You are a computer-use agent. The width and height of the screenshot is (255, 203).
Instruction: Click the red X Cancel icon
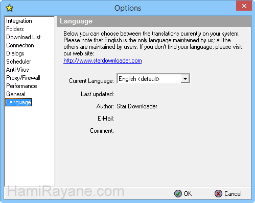click(x=218, y=193)
